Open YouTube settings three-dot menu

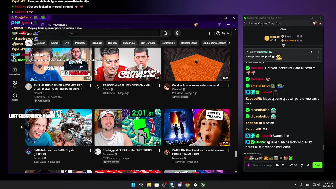coord(209,33)
